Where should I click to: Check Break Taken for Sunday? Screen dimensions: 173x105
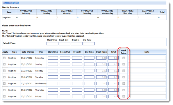(x=124, y=64)
